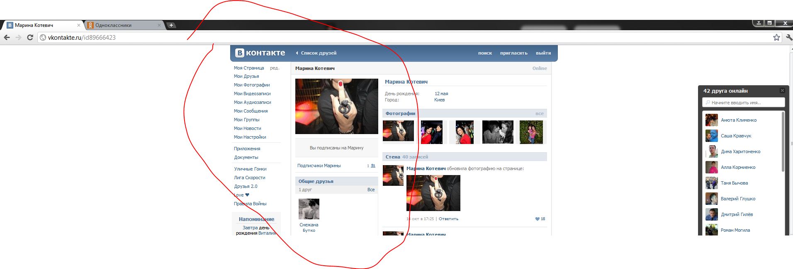Close the friends online panel
The width and height of the screenshot is (793, 269).
[782, 90]
